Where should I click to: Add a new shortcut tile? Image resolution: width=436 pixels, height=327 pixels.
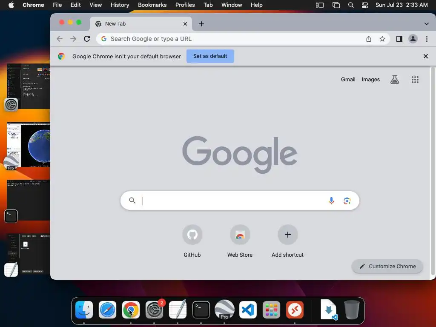[287, 241]
